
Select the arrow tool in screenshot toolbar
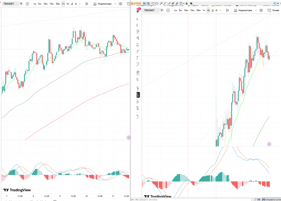coord(161,4)
